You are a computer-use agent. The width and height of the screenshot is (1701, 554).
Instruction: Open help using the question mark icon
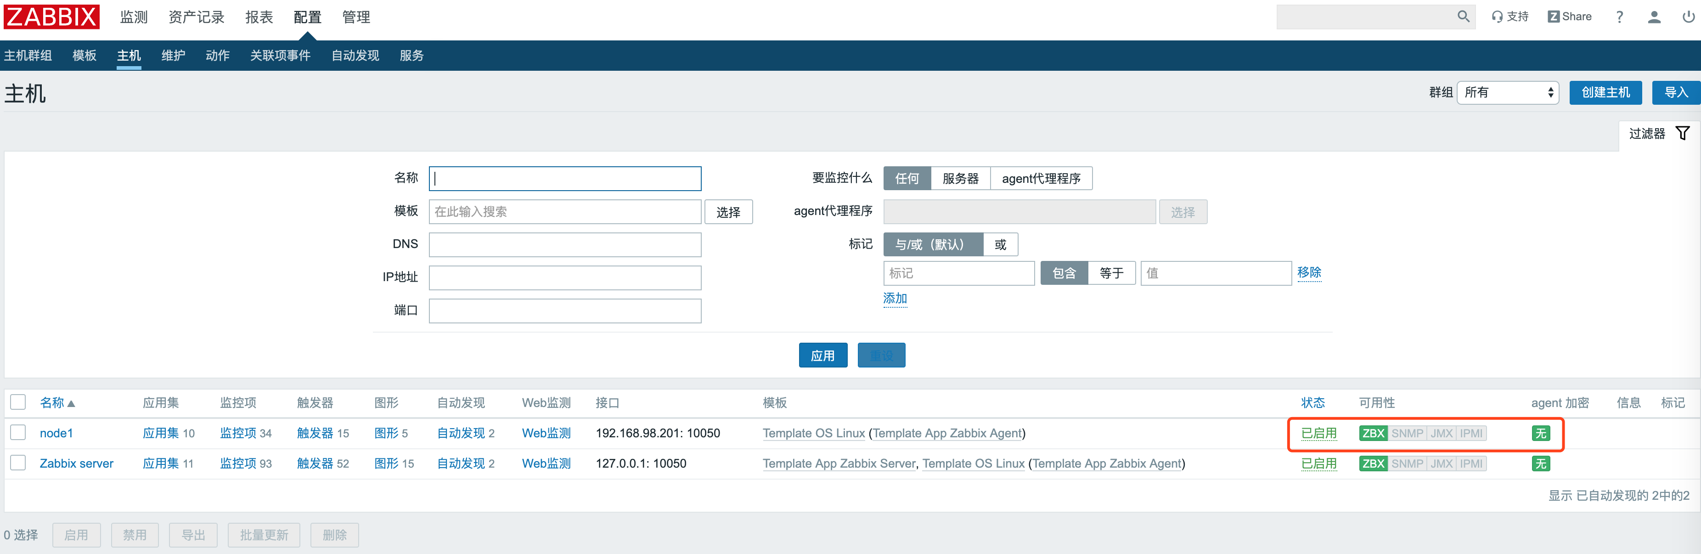click(x=1619, y=17)
